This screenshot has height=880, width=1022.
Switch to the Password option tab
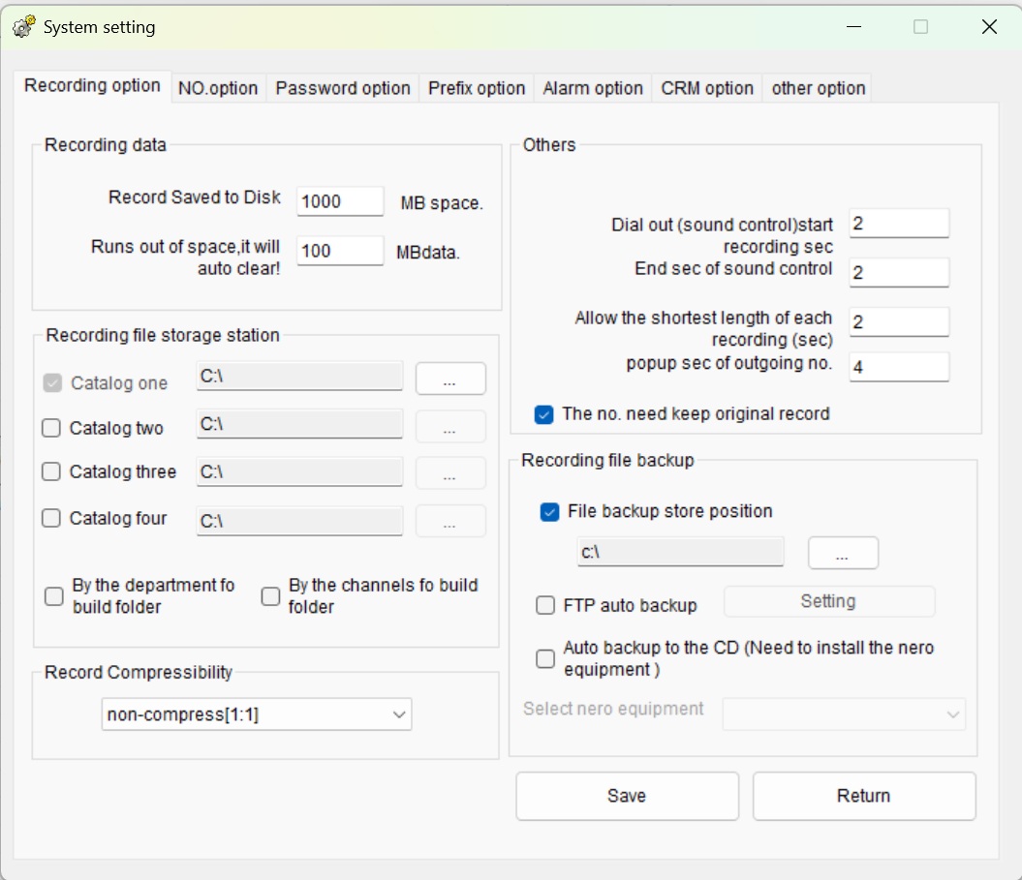(342, 88)
